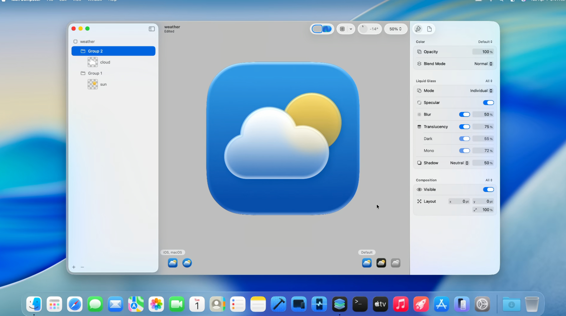The height and width of the screenshot is (316, 566).
Task: Edit the Layout x position field
Action: click(459, 201)
